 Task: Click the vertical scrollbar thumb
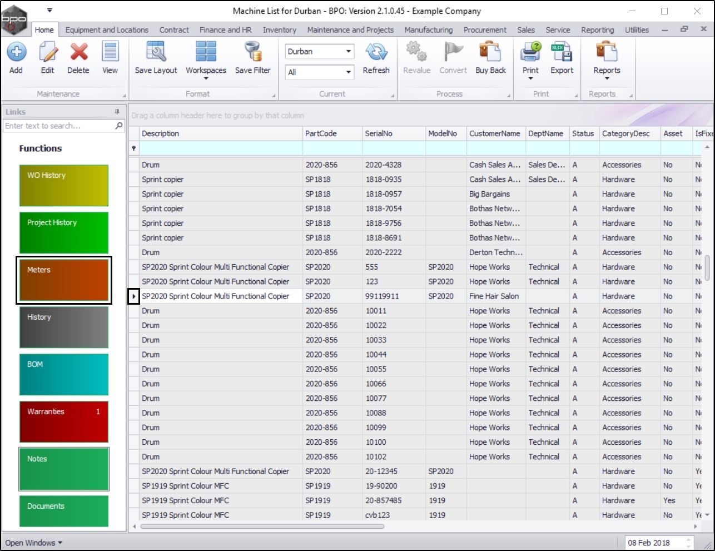pyautogui.click(x=707, y=268)
